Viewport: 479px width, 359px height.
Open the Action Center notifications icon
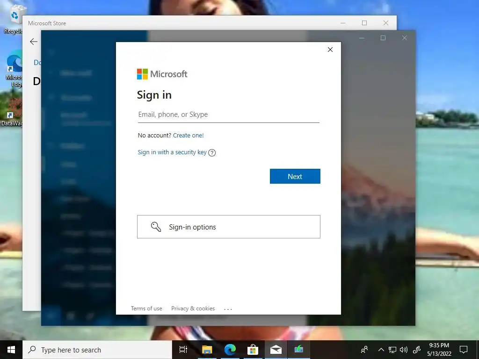pos(464,350)
